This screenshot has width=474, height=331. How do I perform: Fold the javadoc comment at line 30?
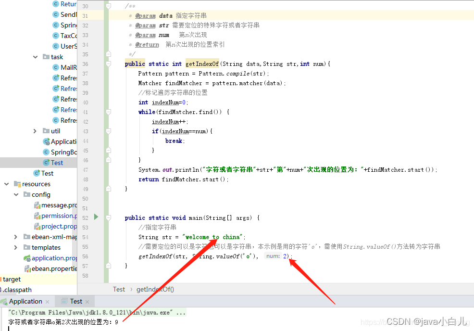click(108, 6)
